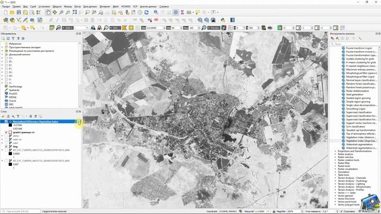Click the Pan Map to Selection tool
This screenshot has width=381, height=214.
(x=55, y=12)
